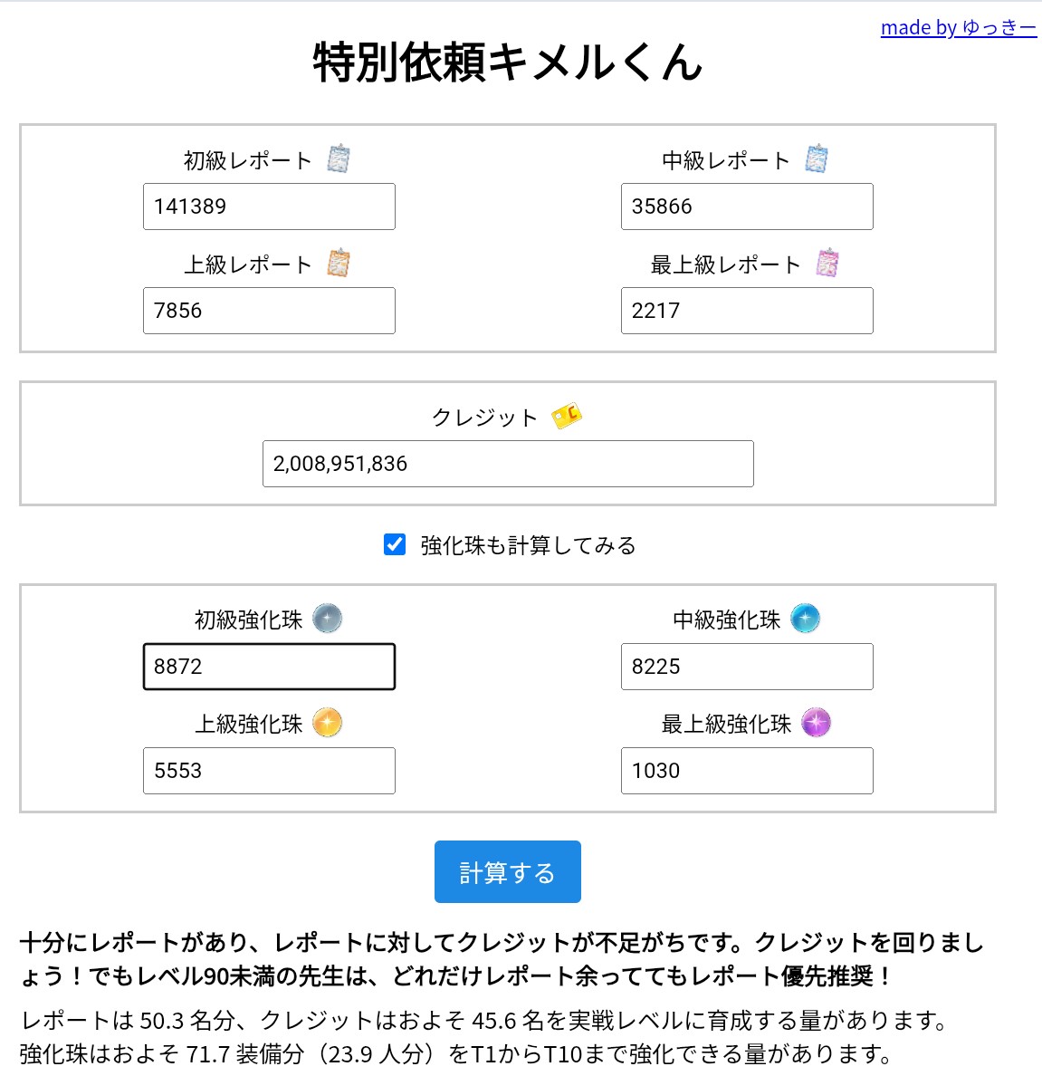Uncheck the 強化珠も計算してみる checkbox
Image resolution: width=1042 pixels, height=1076 pixels.
coord(395,545)
